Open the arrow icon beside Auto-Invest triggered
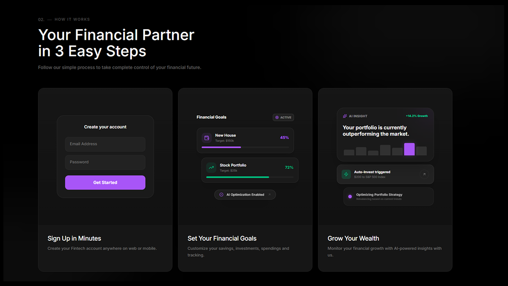 point(424,174)
